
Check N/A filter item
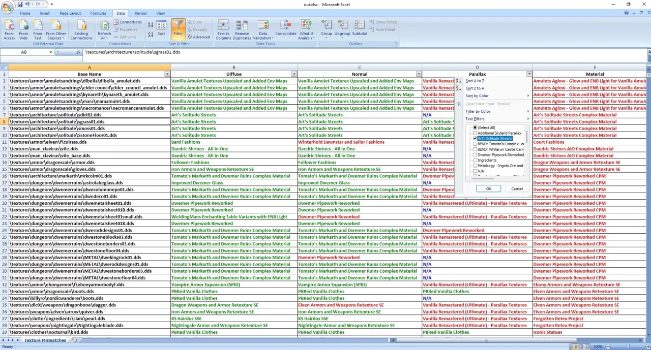[x=475, y=171]
